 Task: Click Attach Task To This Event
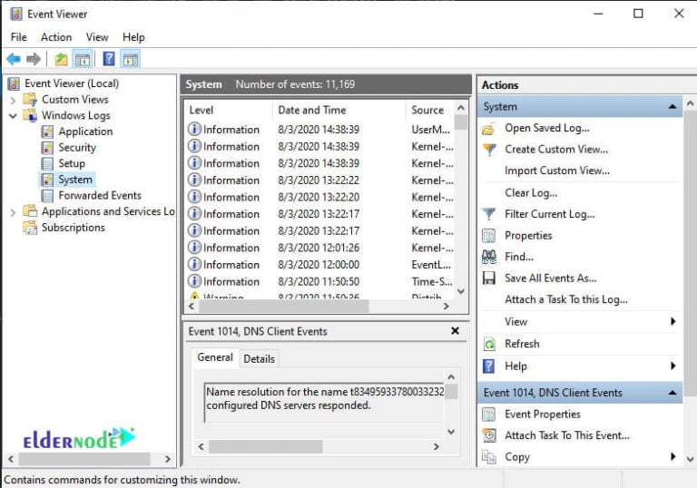(x=566, y=435)
